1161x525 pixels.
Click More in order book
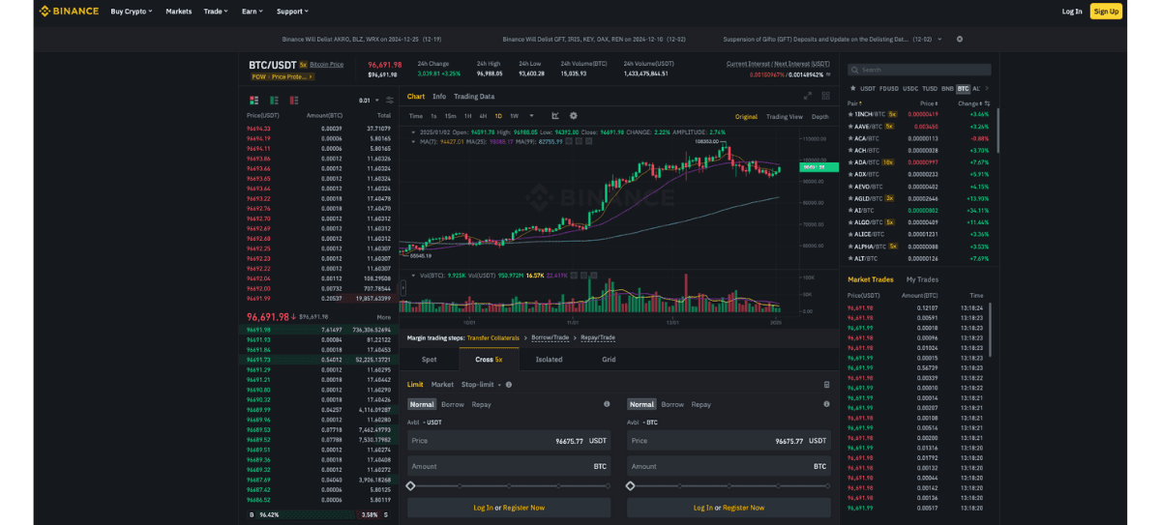coord(384,316)
